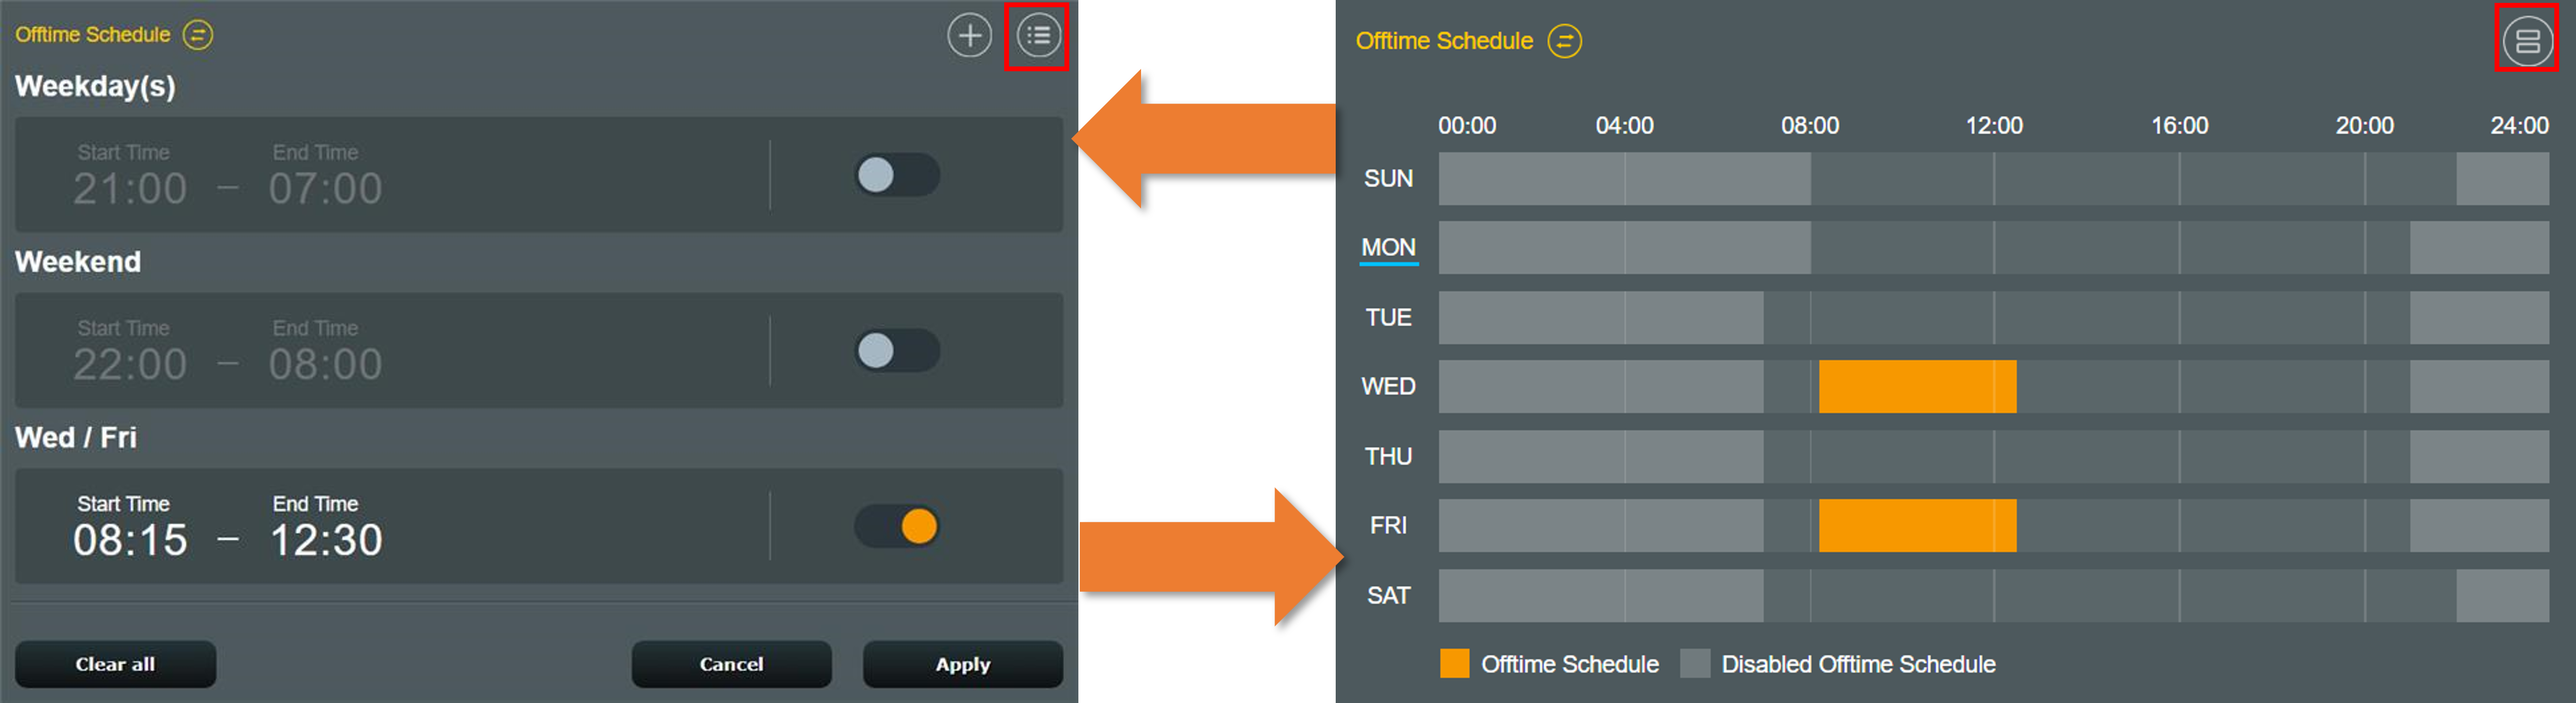This screenshot has width=2576, height=703.
Task: Click the Cancel button
Action: 731,664
